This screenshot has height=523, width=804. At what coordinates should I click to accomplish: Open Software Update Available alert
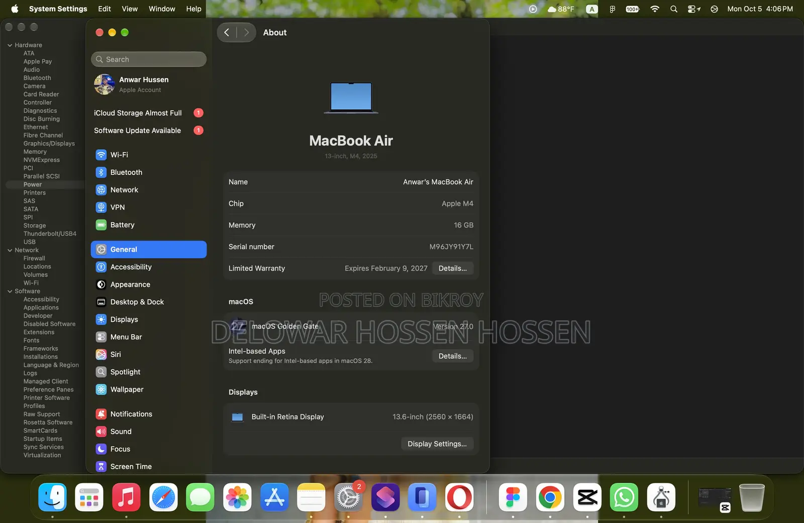(x=148, y=131)
